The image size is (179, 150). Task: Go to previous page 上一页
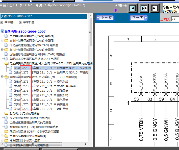(105, 18)
